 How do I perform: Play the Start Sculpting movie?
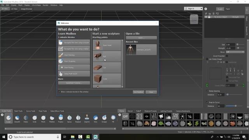click(74, 61)
